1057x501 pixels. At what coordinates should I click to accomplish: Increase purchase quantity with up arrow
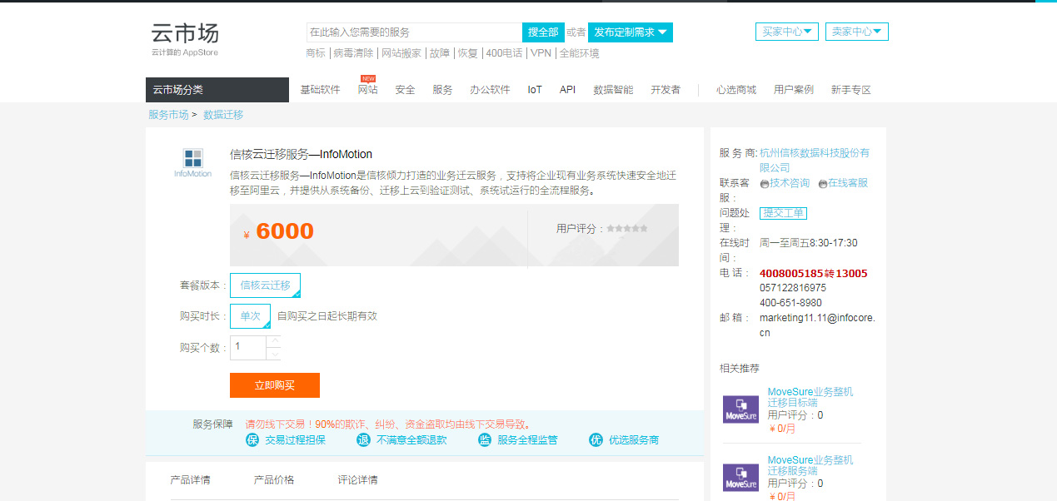[274, 340]
